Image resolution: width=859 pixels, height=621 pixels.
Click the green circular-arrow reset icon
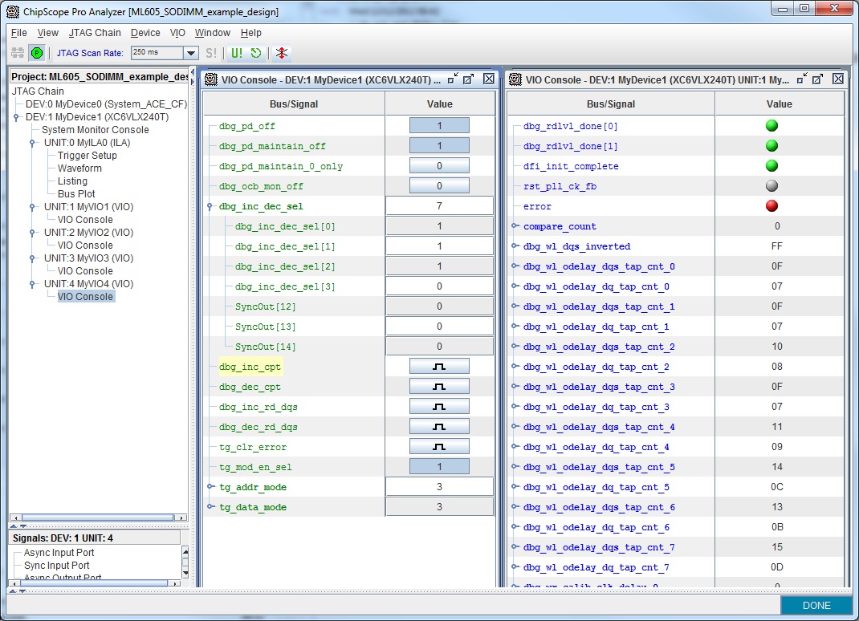[256, 53]
